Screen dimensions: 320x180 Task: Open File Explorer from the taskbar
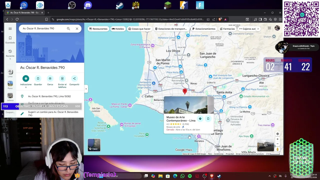[160, 176]
